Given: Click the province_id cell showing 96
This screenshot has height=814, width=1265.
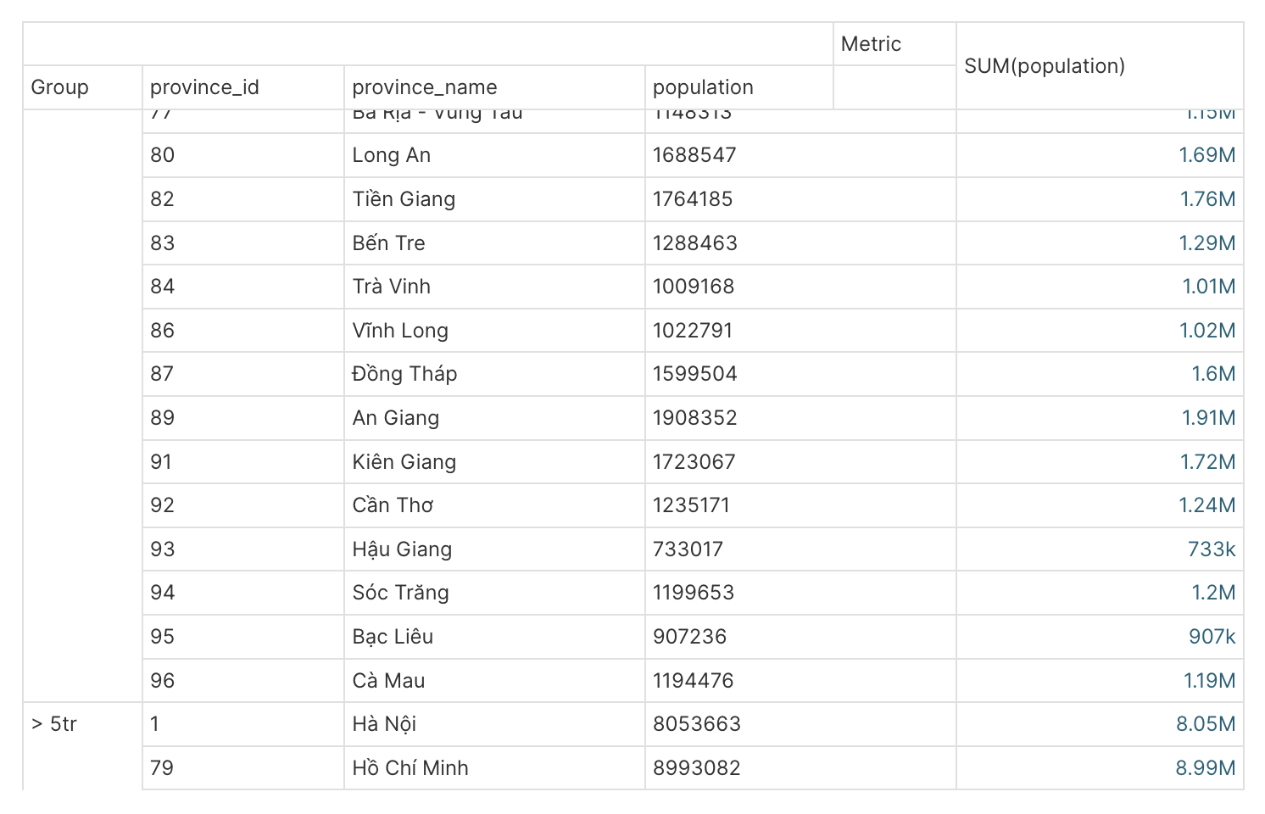Looking at the screenshot, I should [x=163, y=681].
